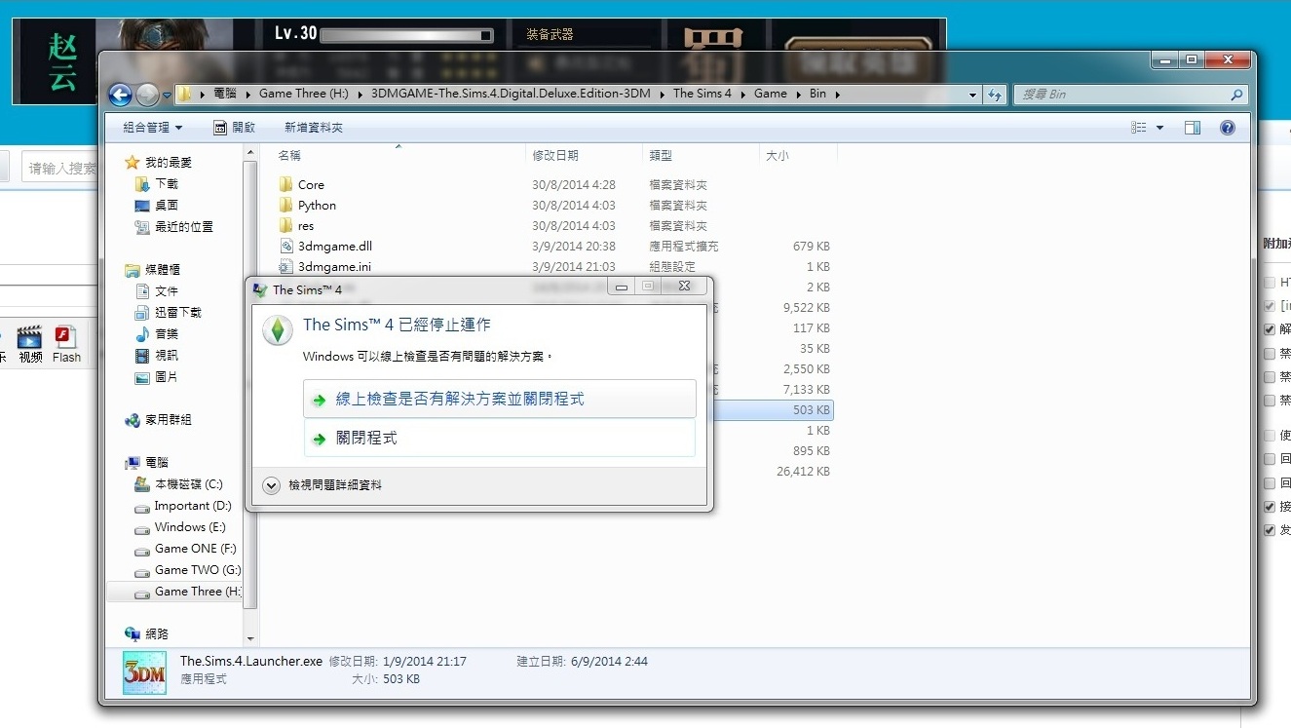
Task: Select the 3dmgame.dll file
Action: pyautogui.click(x=335, y=247)
